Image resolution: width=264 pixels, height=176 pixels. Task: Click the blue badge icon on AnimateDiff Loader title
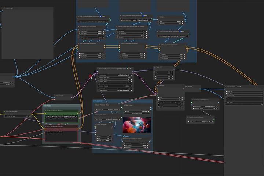[x=128, y=69]
